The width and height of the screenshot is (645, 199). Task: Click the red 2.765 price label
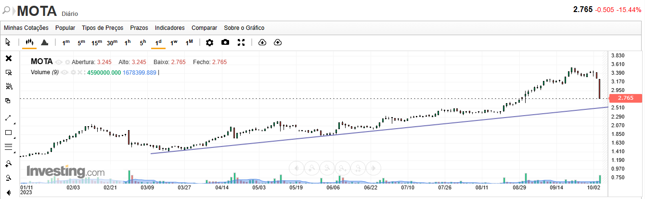pyautogui.click(x=624, y=98)
